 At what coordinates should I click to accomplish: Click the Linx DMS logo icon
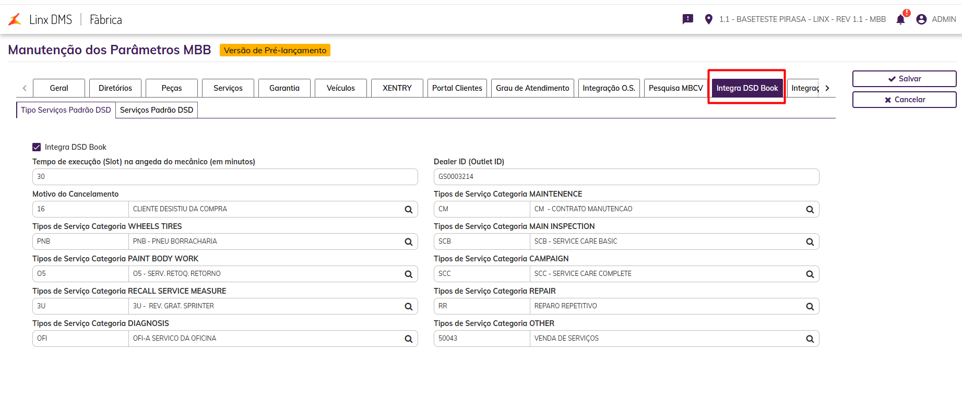(x=15, y=19)
